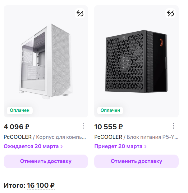
Task: Open three-dot menu beside the 10 555 ₽ price
Action: (x=174, y=126)
